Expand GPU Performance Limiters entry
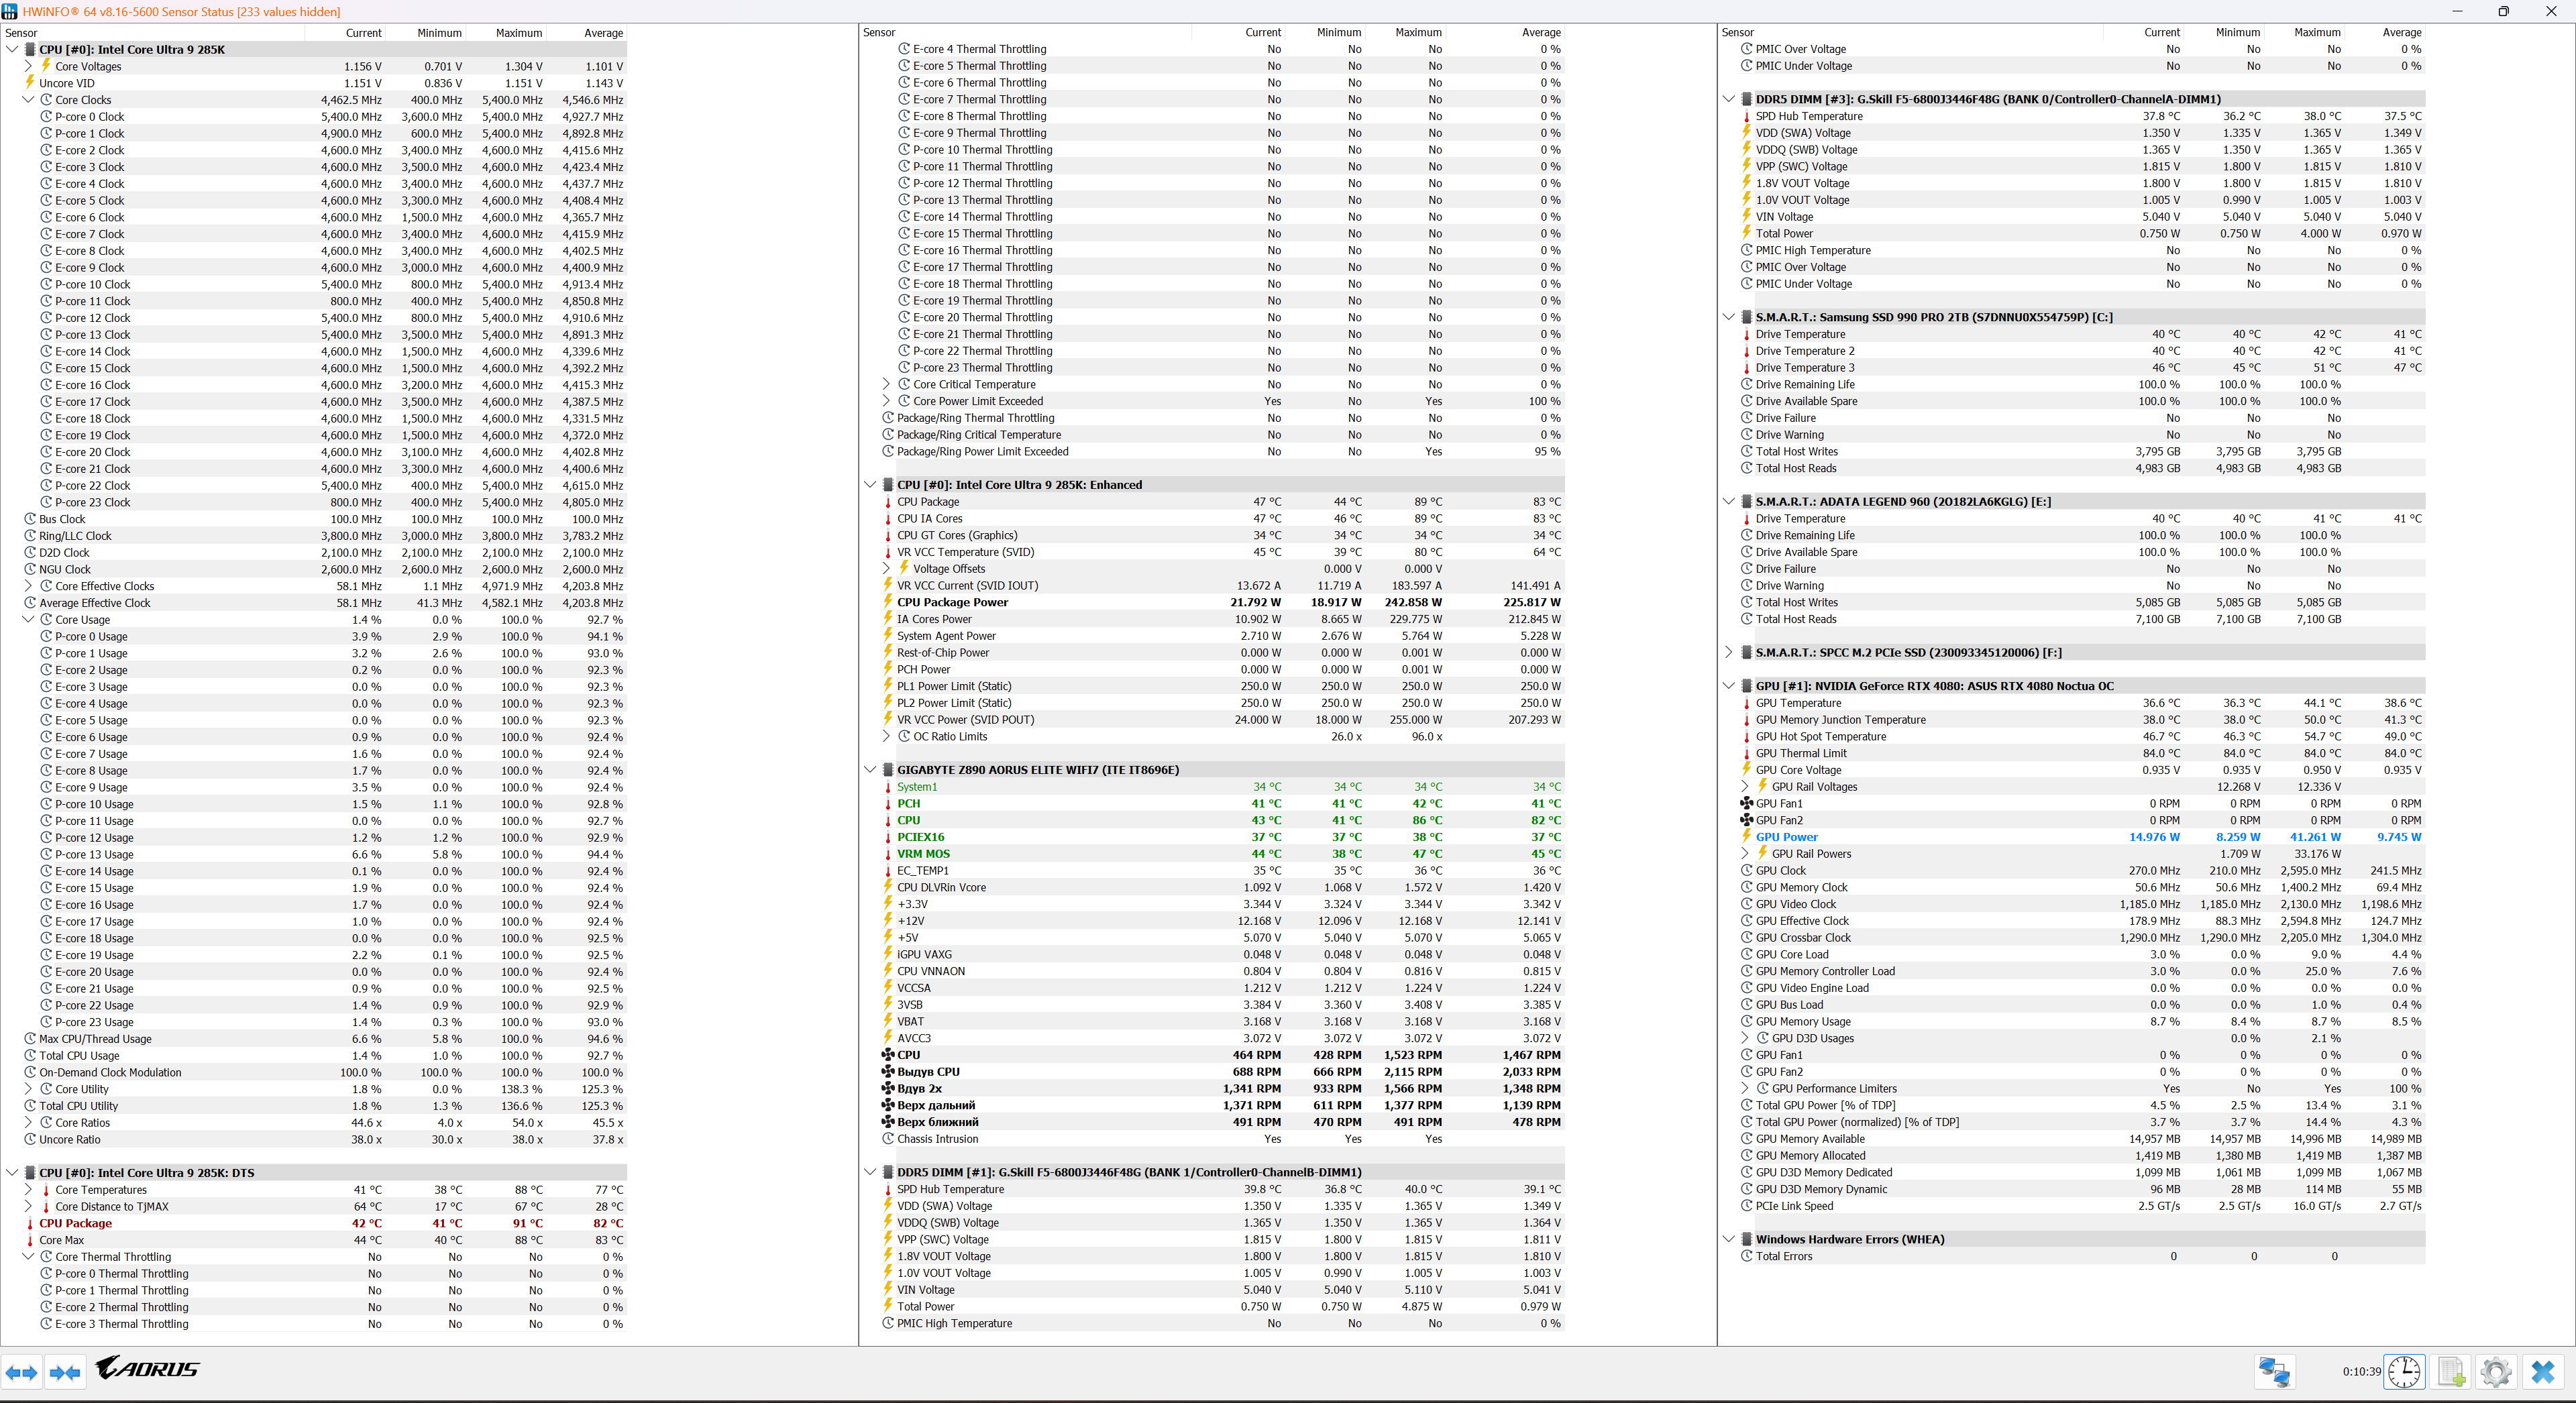The width and height of the screenshot is (2576, 1403). pos(1746,1088)
